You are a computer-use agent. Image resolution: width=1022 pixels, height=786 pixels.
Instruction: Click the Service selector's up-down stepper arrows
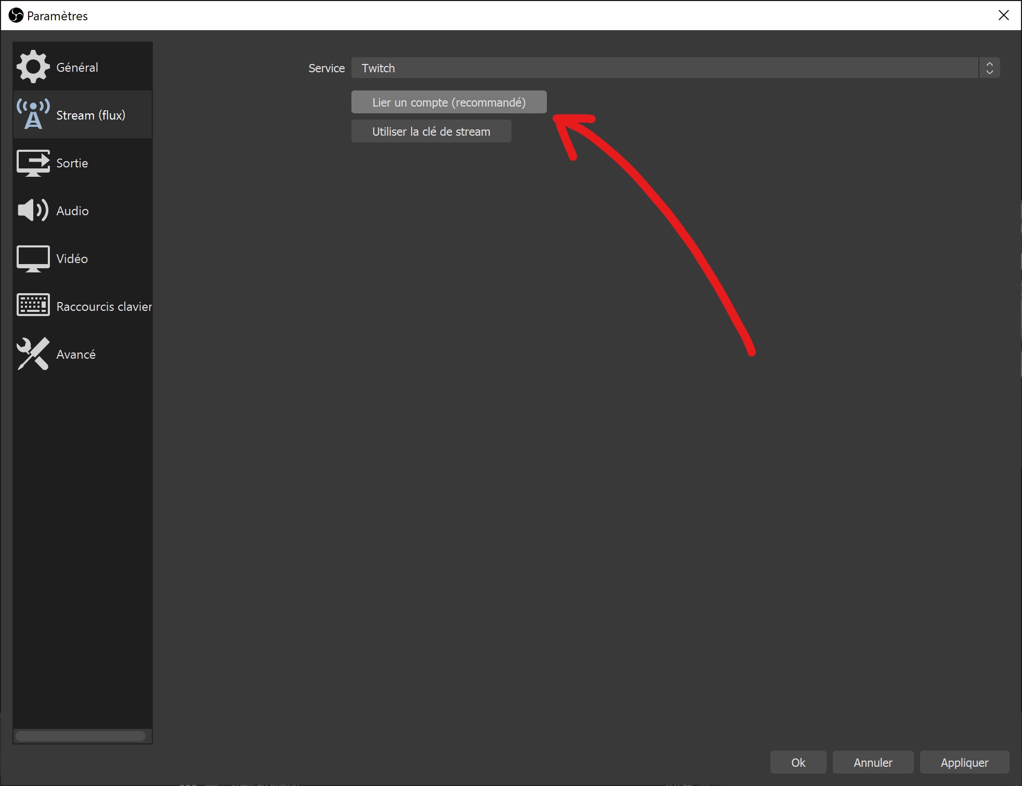coord(989,68)
